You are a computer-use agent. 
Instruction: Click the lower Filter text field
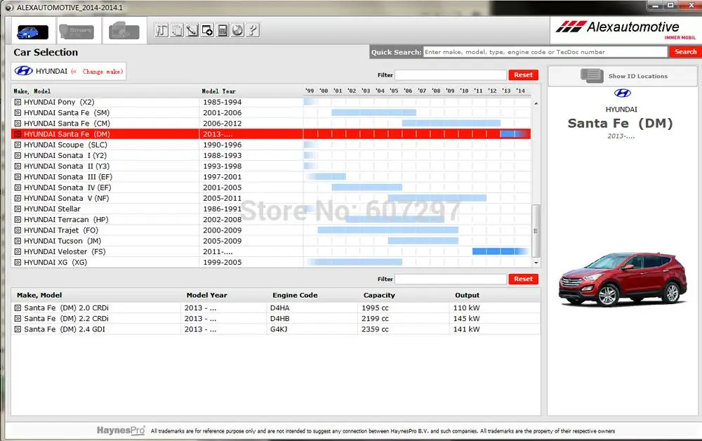pyautogui.click(x=451, y=279)
